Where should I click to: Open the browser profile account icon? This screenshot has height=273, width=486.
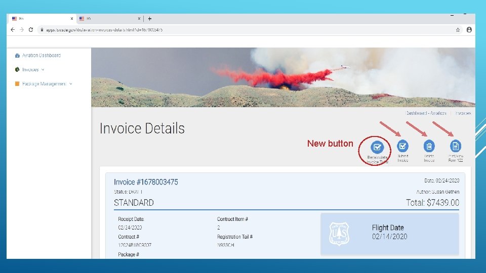pos(469,30)
